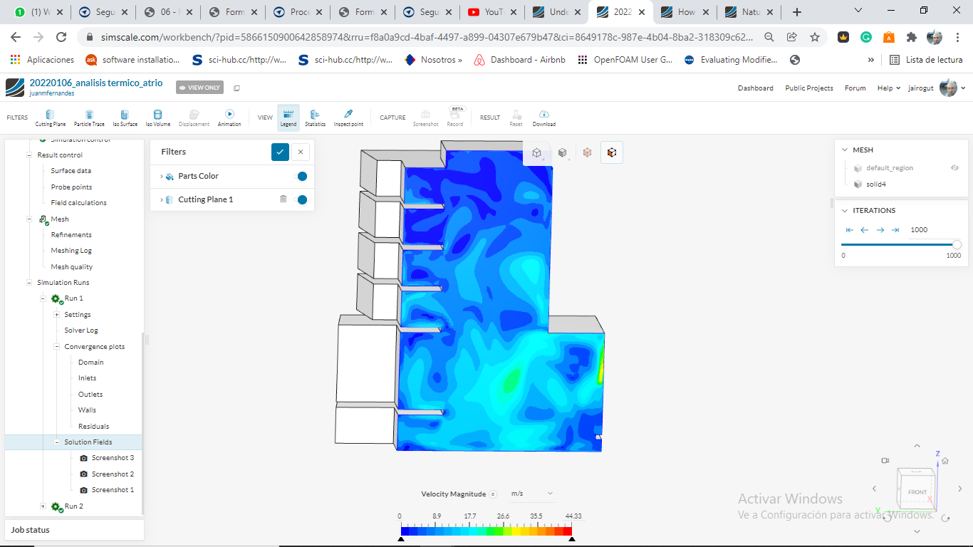
Task: Collapse the ITERATIONS panel
Action: [x=845, y=211]
